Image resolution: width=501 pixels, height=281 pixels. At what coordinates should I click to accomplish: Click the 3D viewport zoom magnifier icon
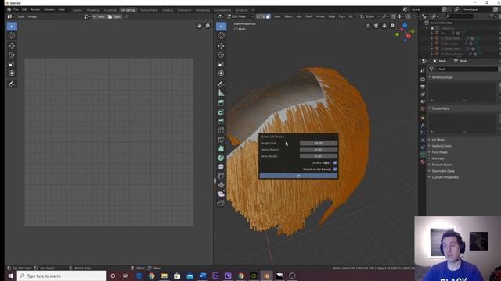pos(392,26)
